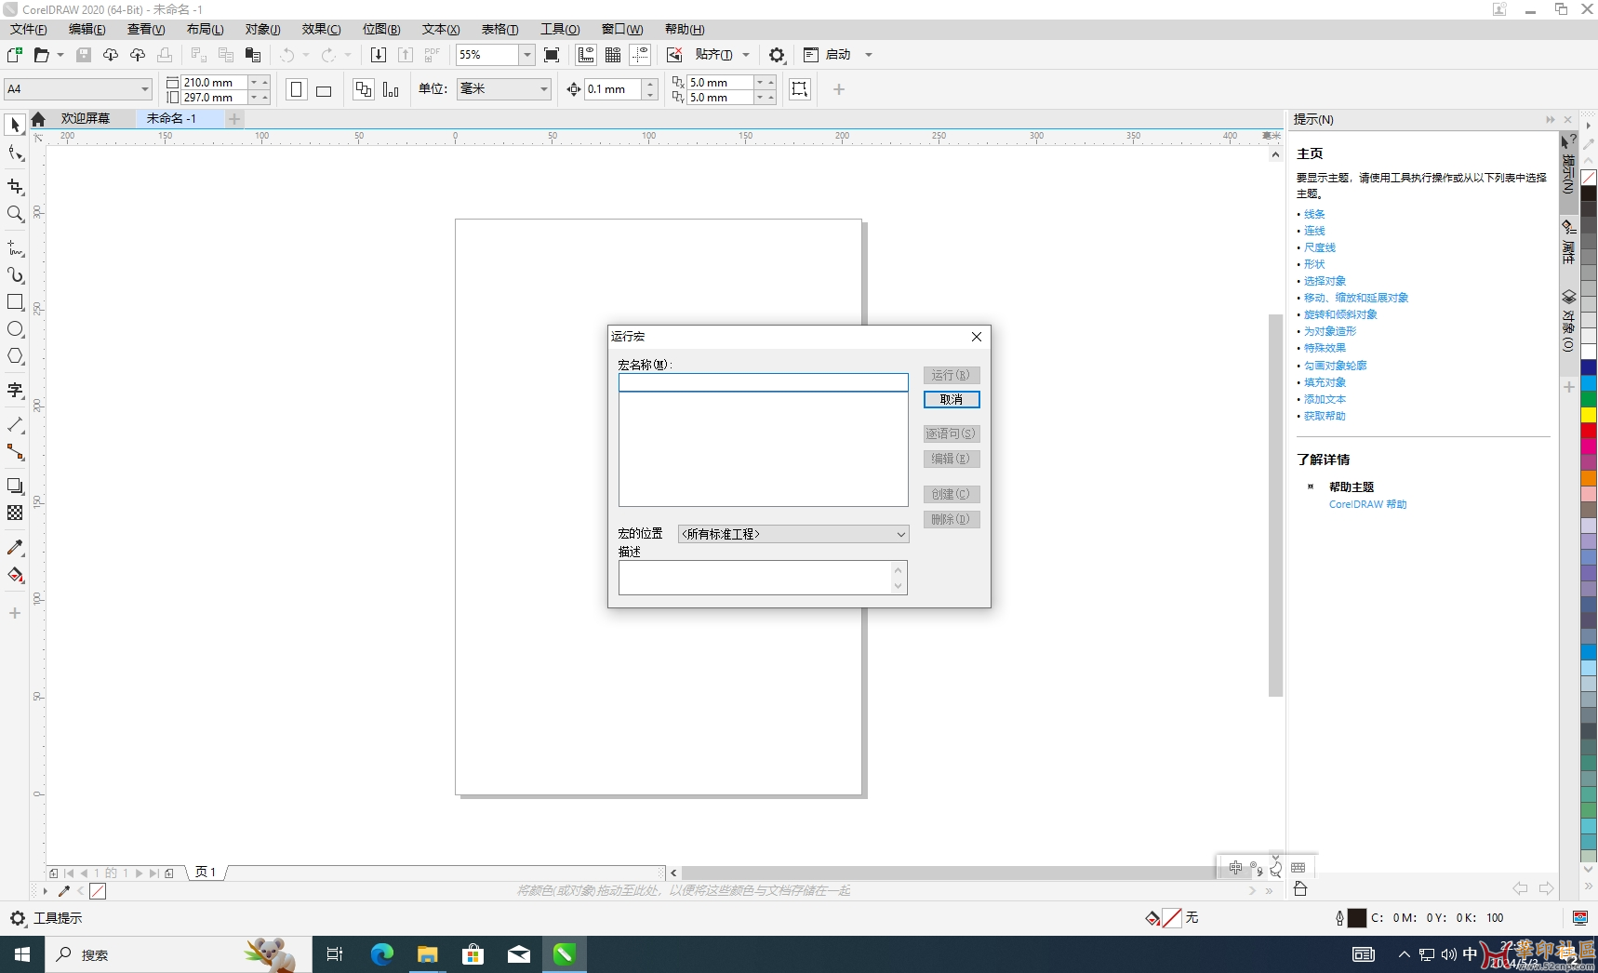This screenshot has width=1598, height=973.
Task: Select the Rectangle tool
Action: click(15, 302)
